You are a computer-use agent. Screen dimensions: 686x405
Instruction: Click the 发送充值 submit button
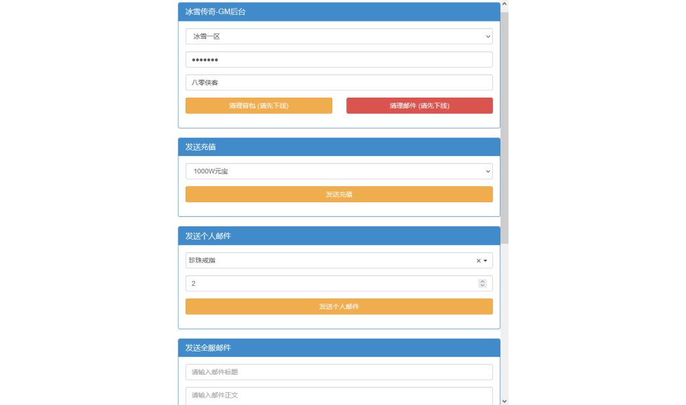pyautogui.click(x=339, y=194)
